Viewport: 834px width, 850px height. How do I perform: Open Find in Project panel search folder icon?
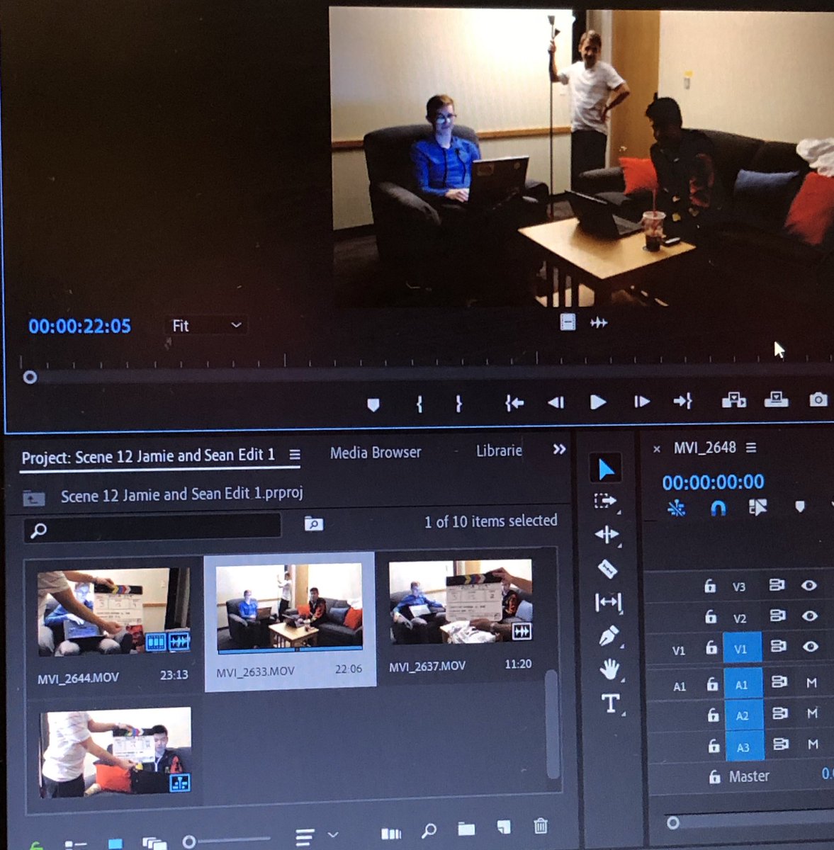(313, 523)
